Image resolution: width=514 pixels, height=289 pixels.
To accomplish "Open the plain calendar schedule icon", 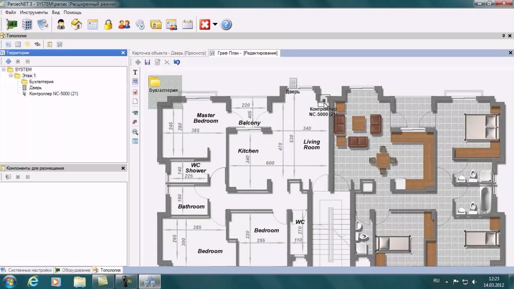I will (x=188, y=24).
